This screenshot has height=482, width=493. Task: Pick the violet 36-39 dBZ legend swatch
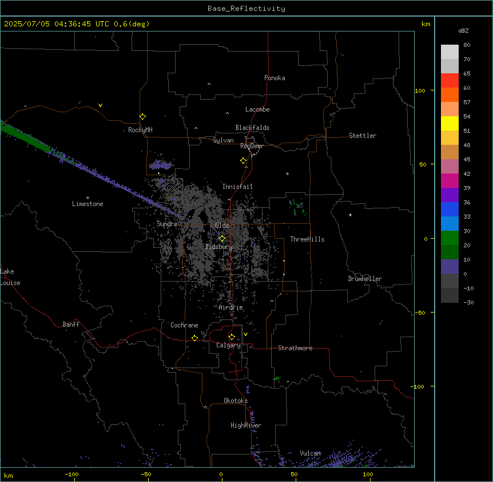[450, 195]
